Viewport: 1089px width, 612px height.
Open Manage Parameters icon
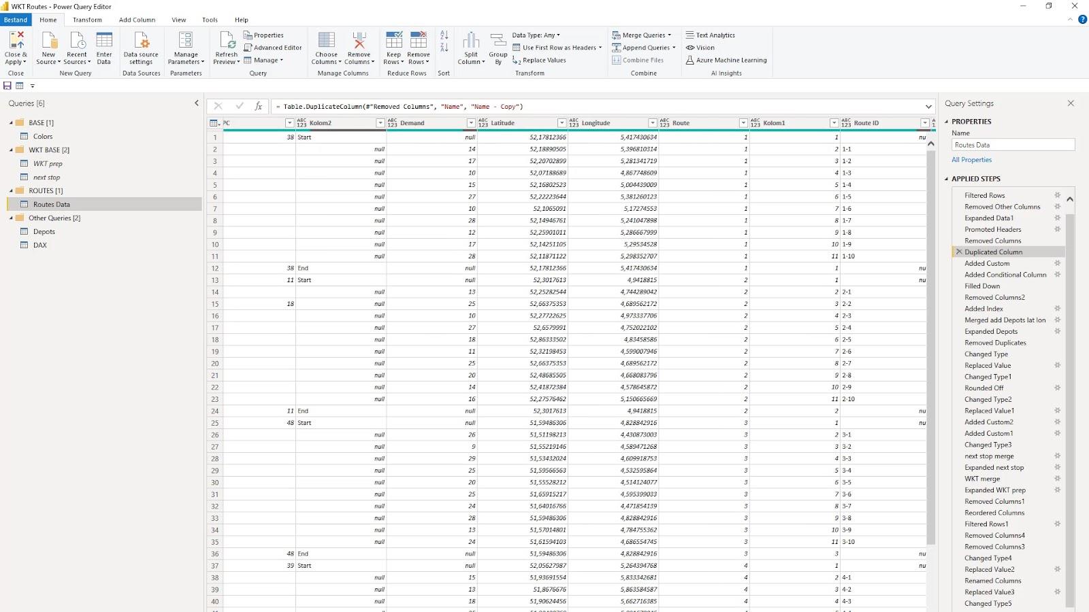click(x=186, y=39)
